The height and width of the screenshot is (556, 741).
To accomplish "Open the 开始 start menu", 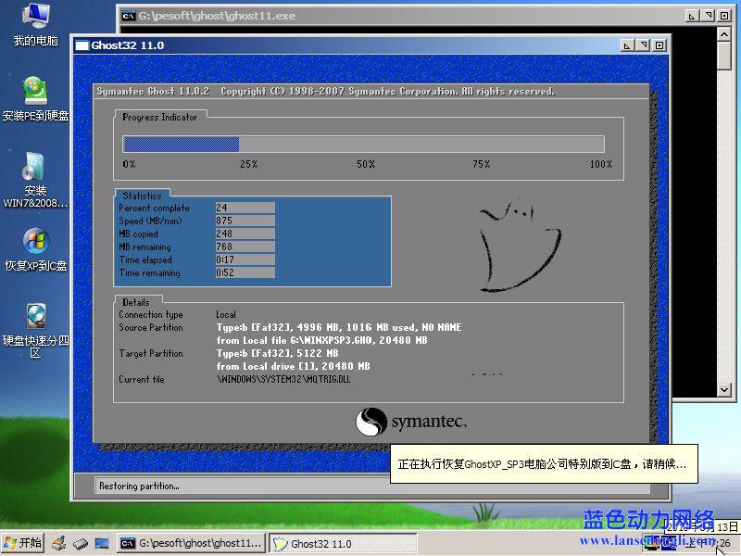I will pos(23,543).
